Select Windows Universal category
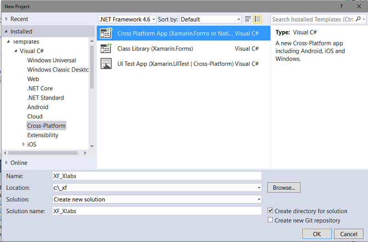 pos(52,60)
